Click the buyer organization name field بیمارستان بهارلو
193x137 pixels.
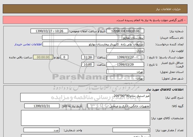click(93, 37)
